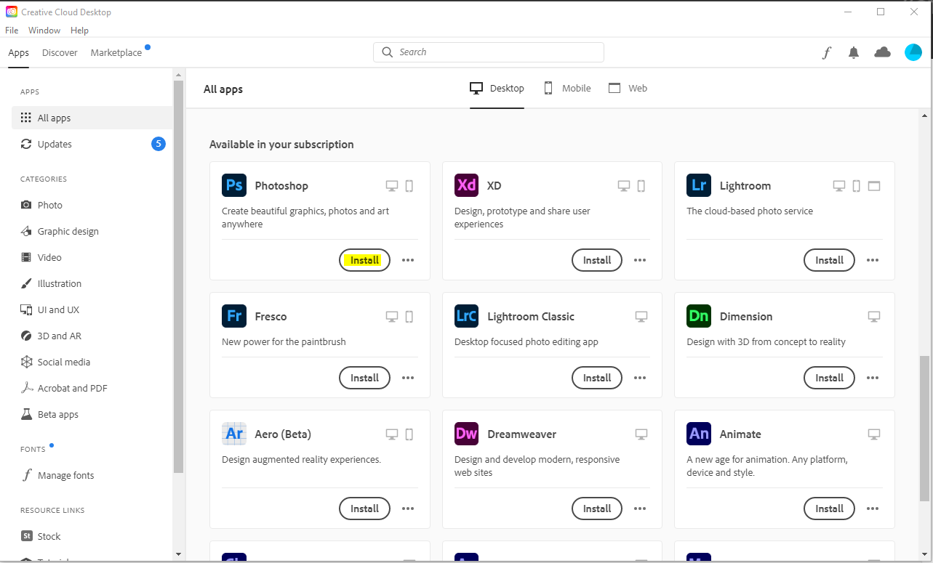Screen dimensions: 933x563
Task: Open the fonts icon in the top bar
Action: [826, 52]
